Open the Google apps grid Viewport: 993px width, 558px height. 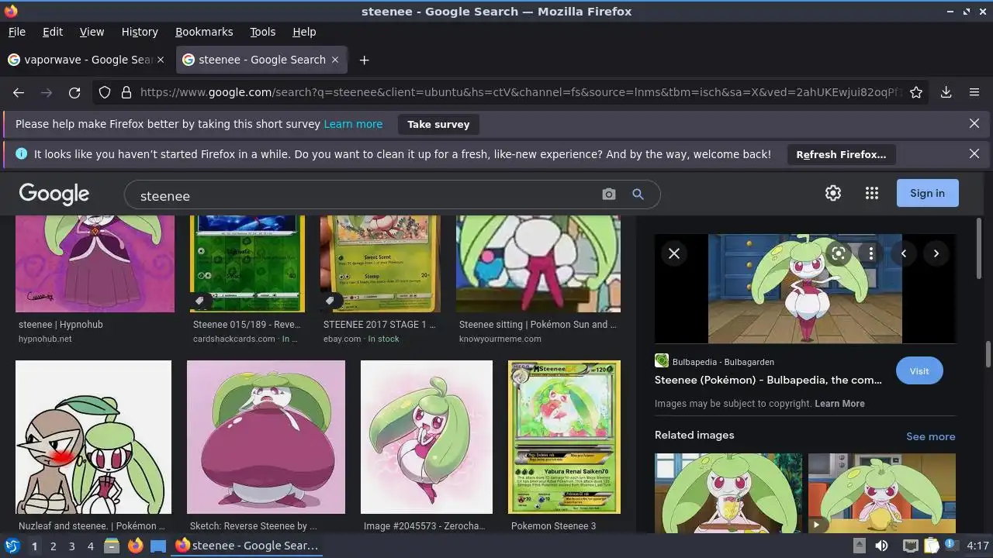coord(872,193)
